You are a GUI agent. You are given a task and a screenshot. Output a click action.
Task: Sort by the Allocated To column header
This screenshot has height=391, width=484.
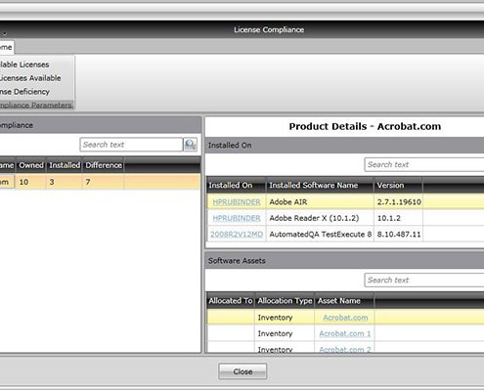pos(231,301)
